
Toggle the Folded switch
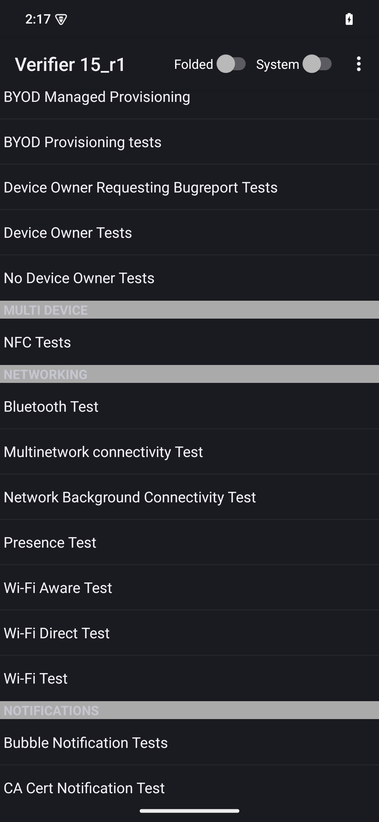(x=231, y=64)
